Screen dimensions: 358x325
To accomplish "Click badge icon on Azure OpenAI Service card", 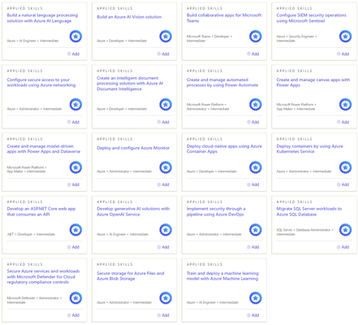I will pos(166,230).
